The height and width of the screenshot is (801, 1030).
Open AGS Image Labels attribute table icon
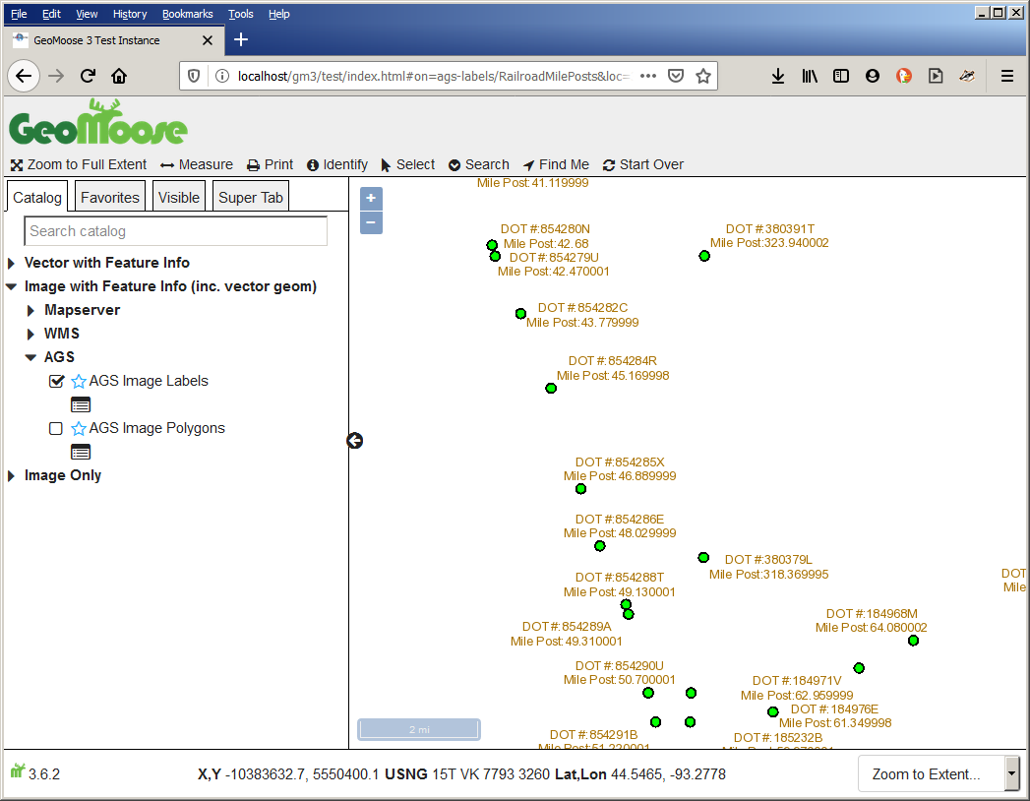click(x=81, y=404)
